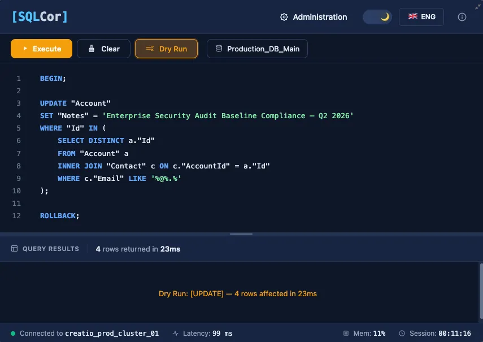Click the results panel scrollbar
Viewport: 483px width, 342px height.
[x=481, y=291]
